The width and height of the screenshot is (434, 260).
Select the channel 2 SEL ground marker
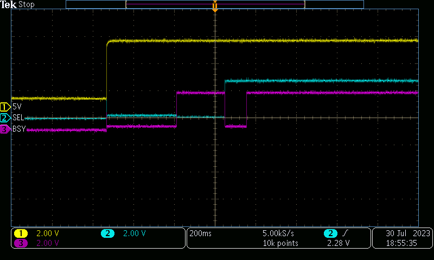(5, 118)
